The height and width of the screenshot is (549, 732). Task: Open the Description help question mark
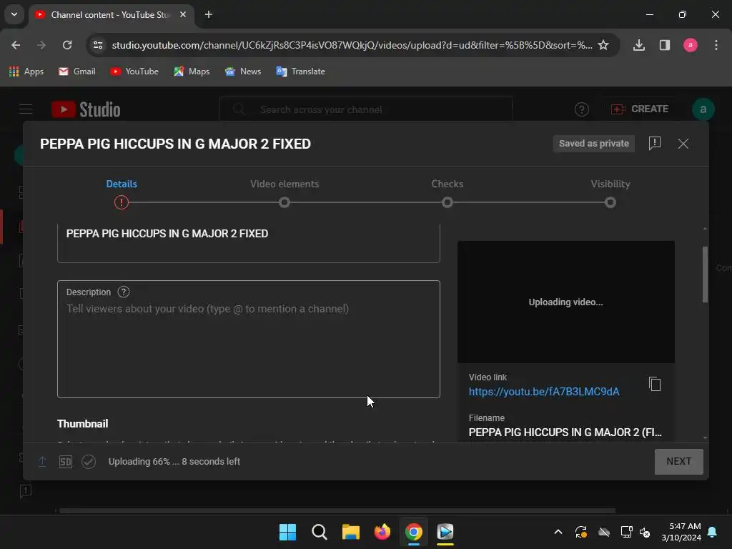[x=123, y=292]
